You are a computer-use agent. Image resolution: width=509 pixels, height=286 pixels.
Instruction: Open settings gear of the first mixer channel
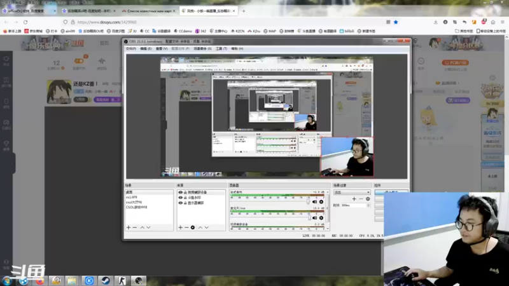coord(321,201)
